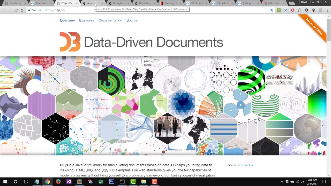Open the solid purple hexagon example
The height and width of the screenshot is (186, 331).
click(41, 104)
